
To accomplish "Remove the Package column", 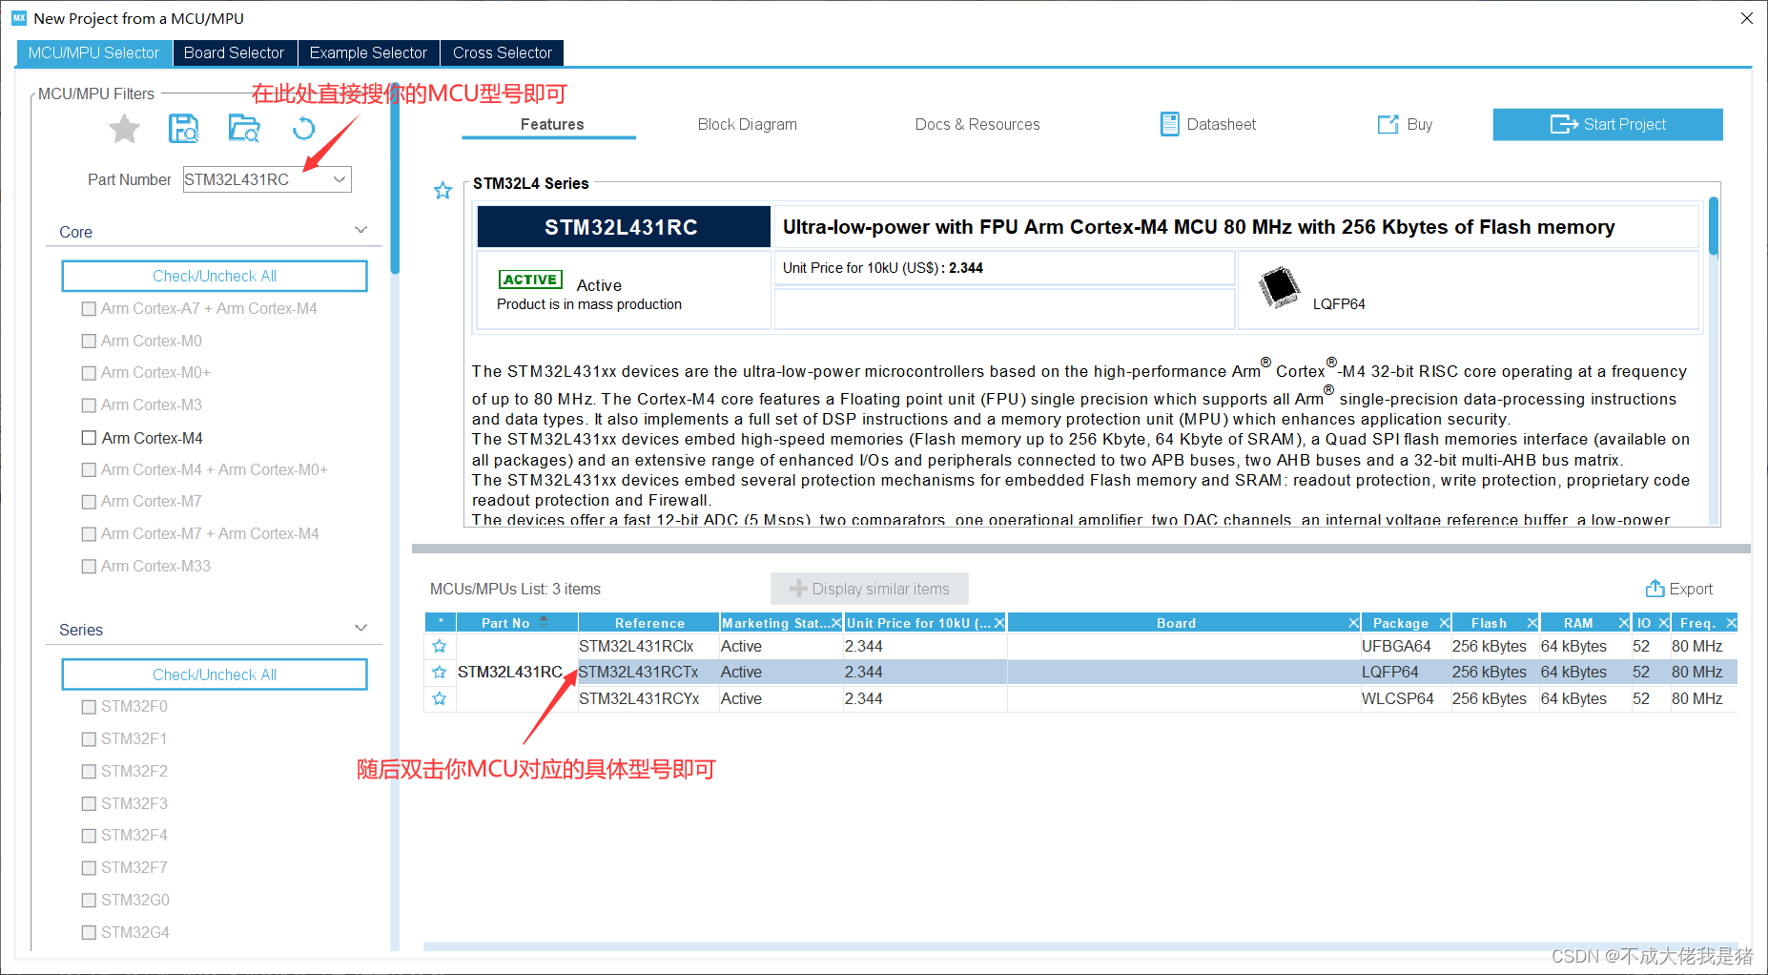I will [1444, 623].
